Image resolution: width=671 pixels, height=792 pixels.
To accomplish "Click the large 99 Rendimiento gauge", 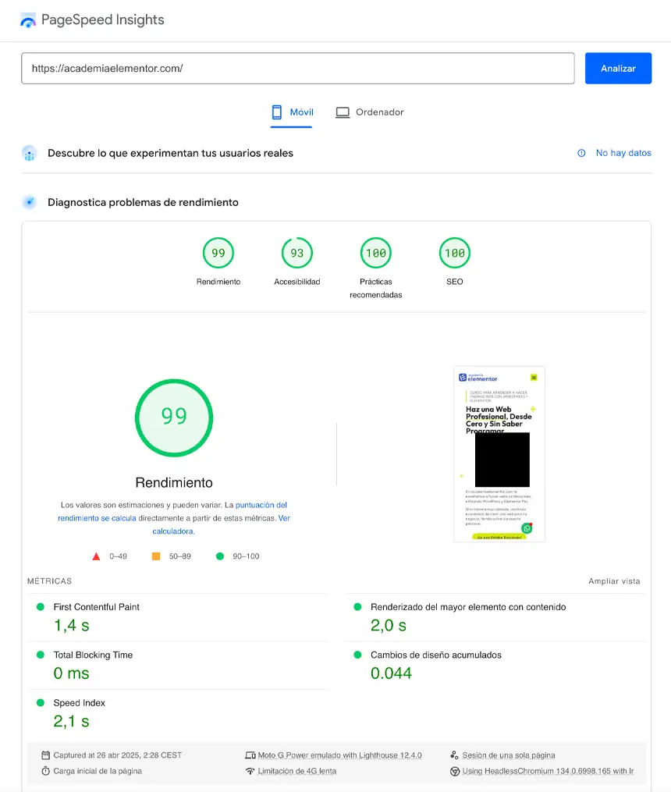I will click(x=174, y=417).
